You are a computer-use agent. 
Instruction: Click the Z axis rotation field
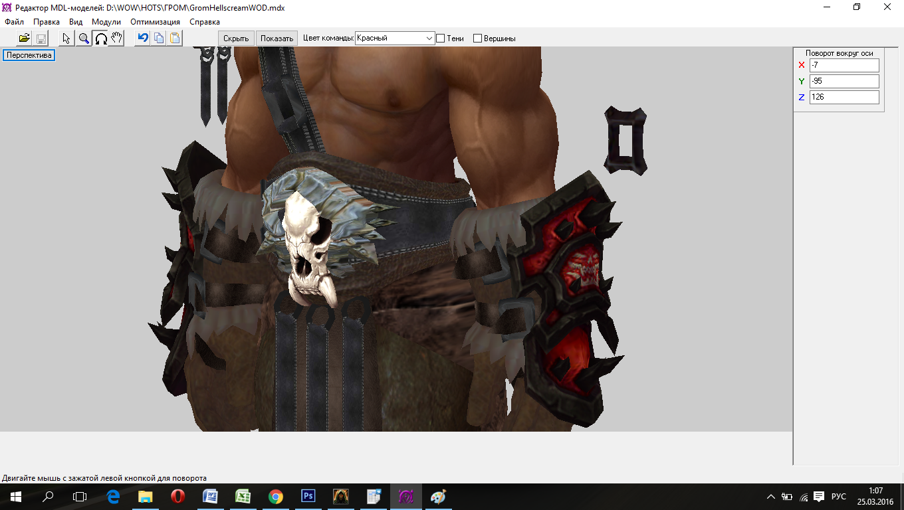pos(844,97)
